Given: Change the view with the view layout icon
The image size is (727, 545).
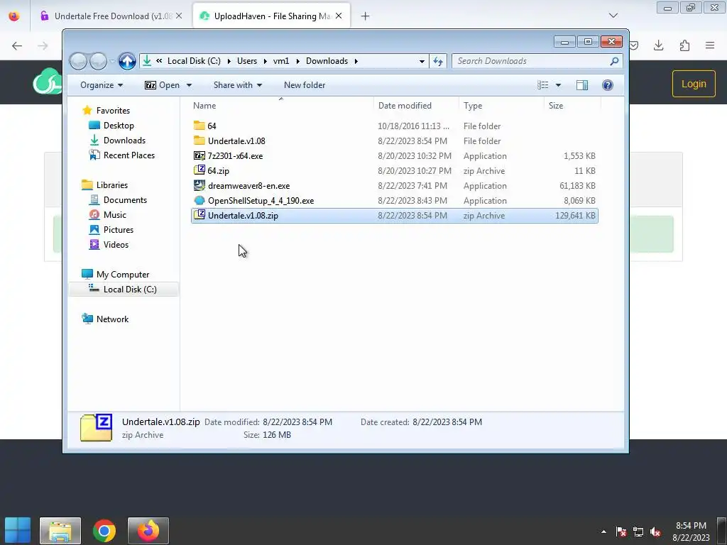Looking at the screenshot, I should [x=543, y=85].
